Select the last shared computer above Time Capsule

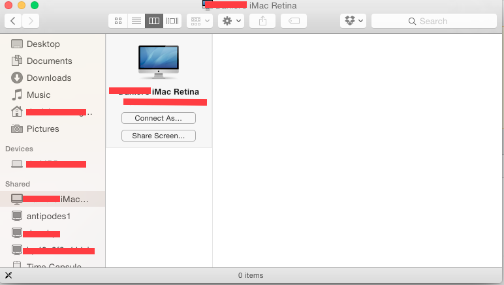pyautogui.click(x=53, y=250)
